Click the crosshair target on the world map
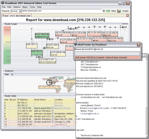The width and height of the screenshot is (149, 139). pos(49,83)
